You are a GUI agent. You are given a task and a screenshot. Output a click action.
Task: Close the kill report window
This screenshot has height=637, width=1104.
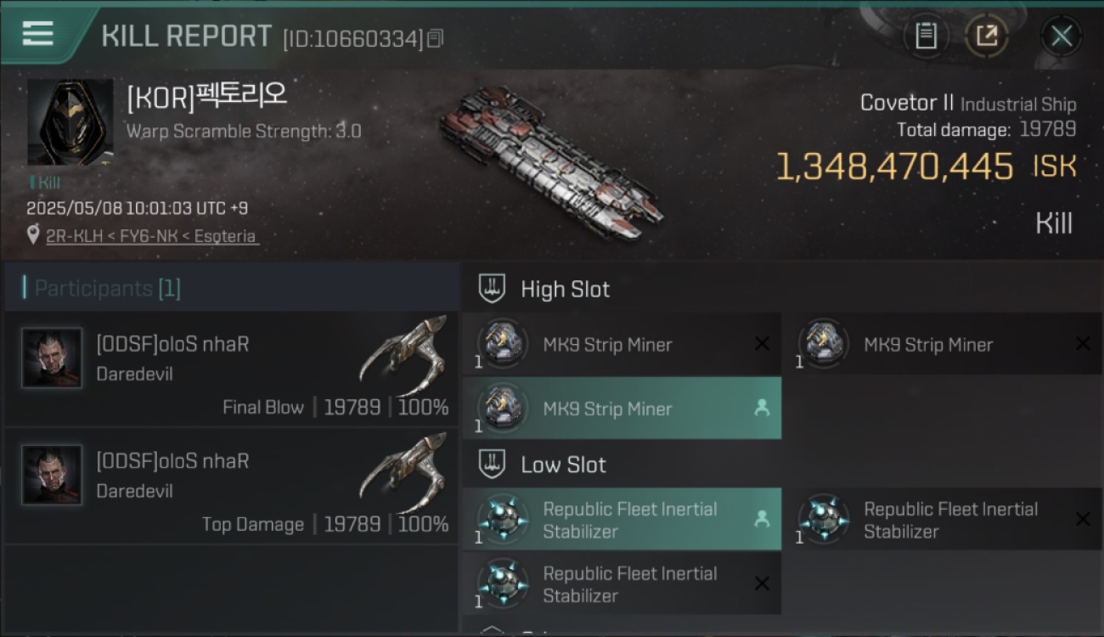[x=1061, y=36]
